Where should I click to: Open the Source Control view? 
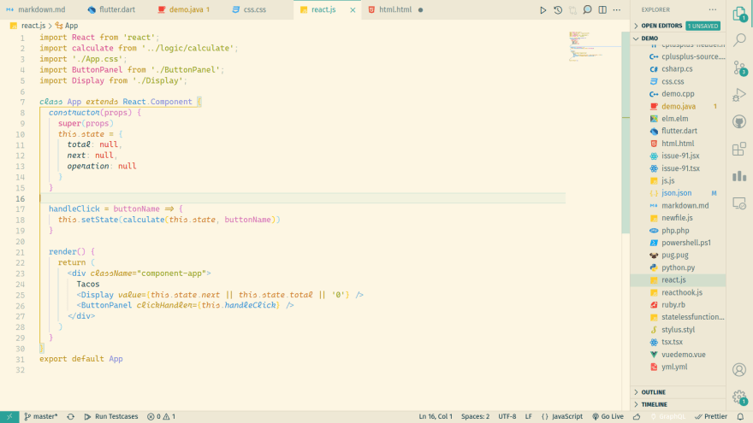click(x=739, y=68)
